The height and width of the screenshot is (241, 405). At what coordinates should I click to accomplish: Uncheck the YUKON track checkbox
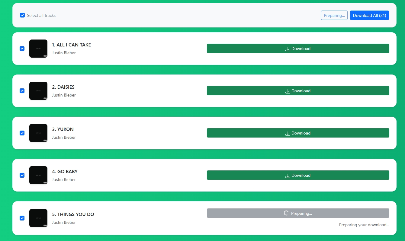pyautogui.click(x=22, y=133)
